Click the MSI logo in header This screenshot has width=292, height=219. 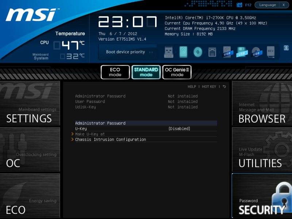point(32,15)
